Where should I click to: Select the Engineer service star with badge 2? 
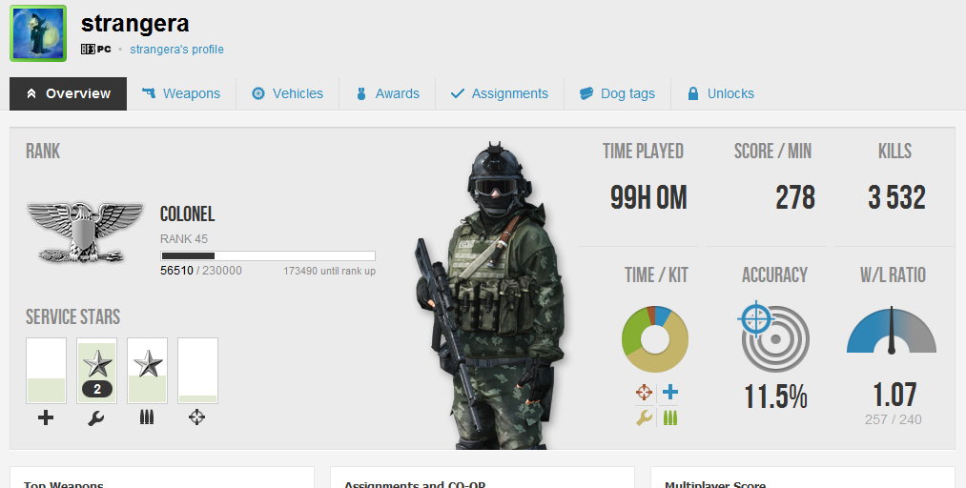[96, 371]
